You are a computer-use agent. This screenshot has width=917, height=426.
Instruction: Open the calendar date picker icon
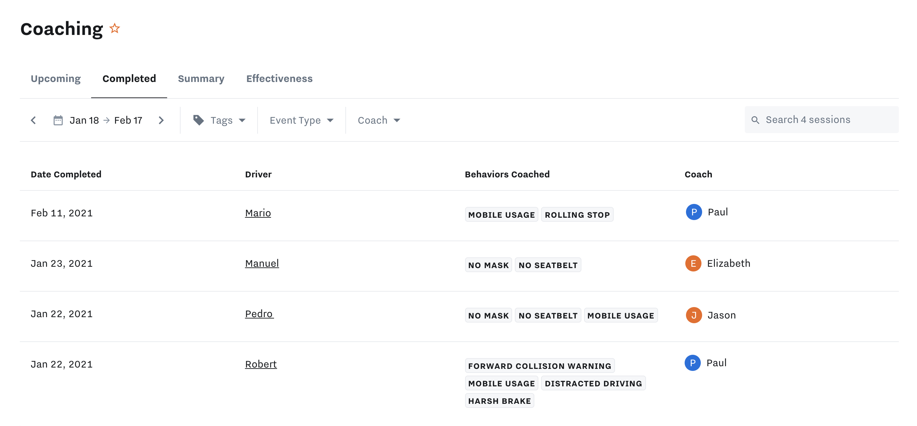[58, 120]
